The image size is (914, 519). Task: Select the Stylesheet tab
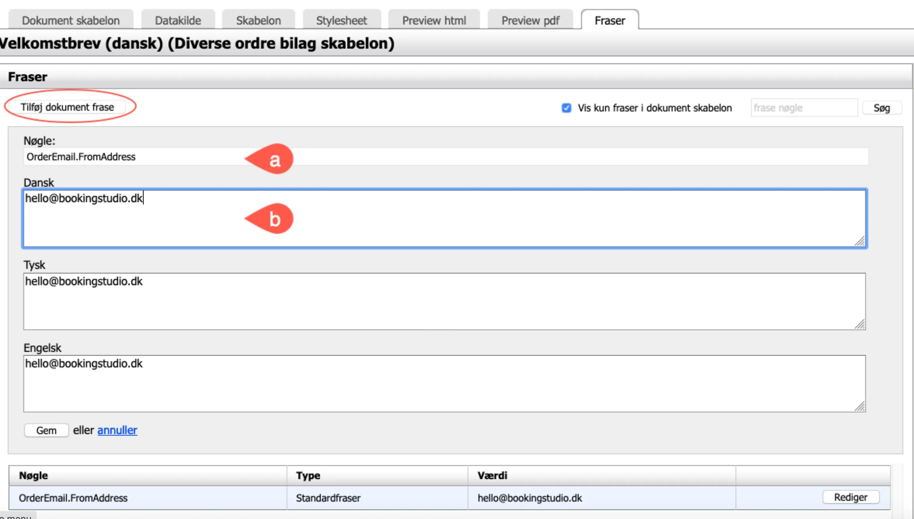coord(341,20)
